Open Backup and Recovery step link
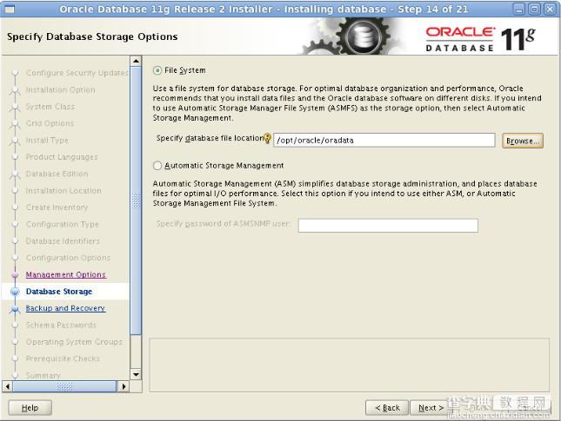 tap(65, 308)
